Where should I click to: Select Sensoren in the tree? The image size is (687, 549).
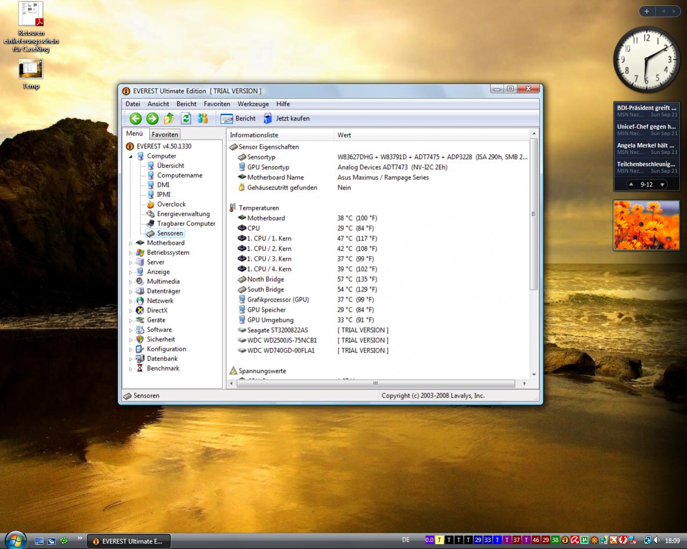point(170,233)
